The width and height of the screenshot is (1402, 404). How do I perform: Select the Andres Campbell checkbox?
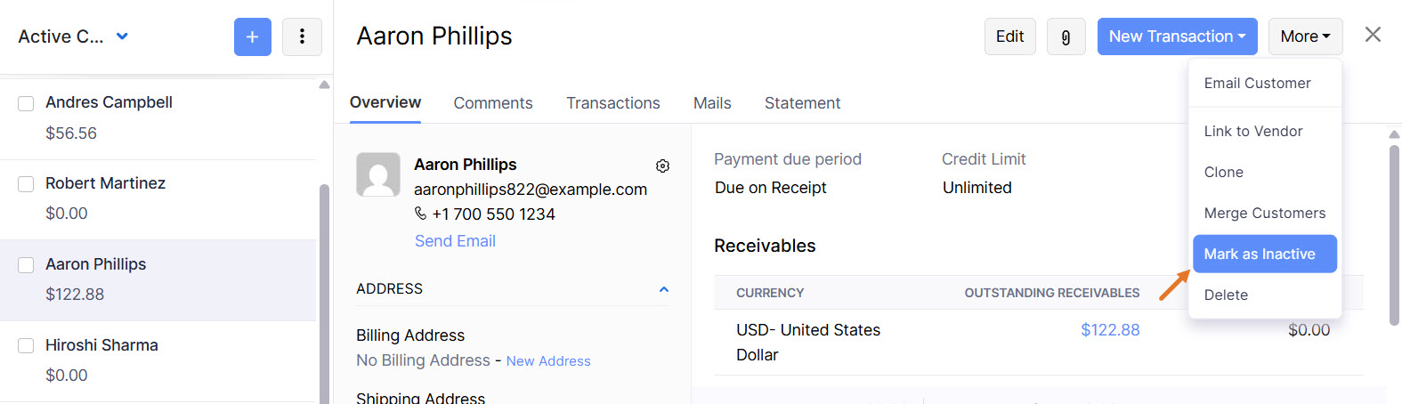point(27,103)
